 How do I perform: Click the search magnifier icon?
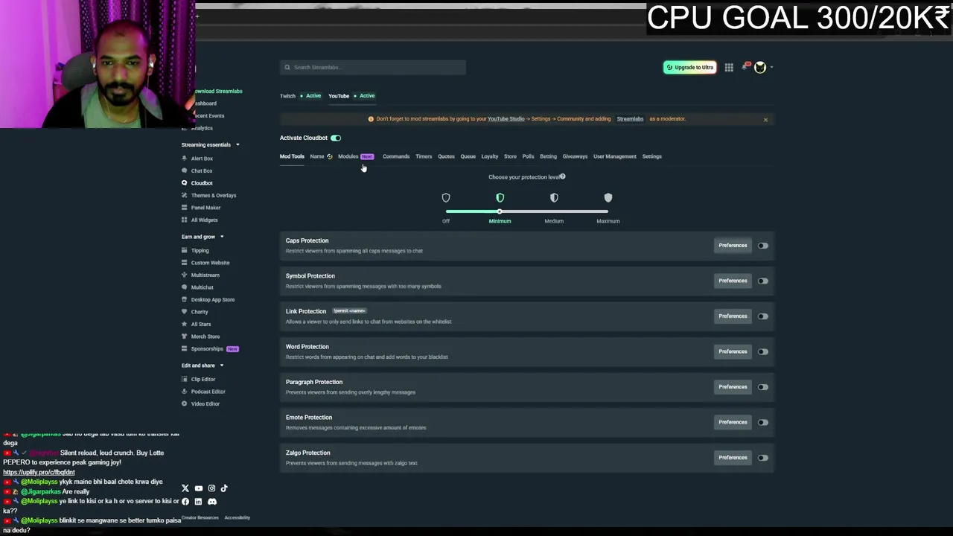(287, 67)
